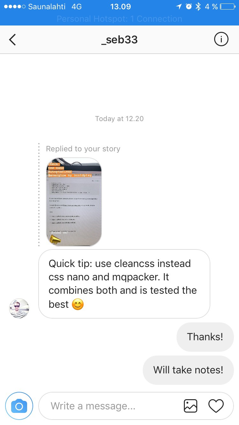
Task: Tap the photo gallery icon
Action: (191, 406)
